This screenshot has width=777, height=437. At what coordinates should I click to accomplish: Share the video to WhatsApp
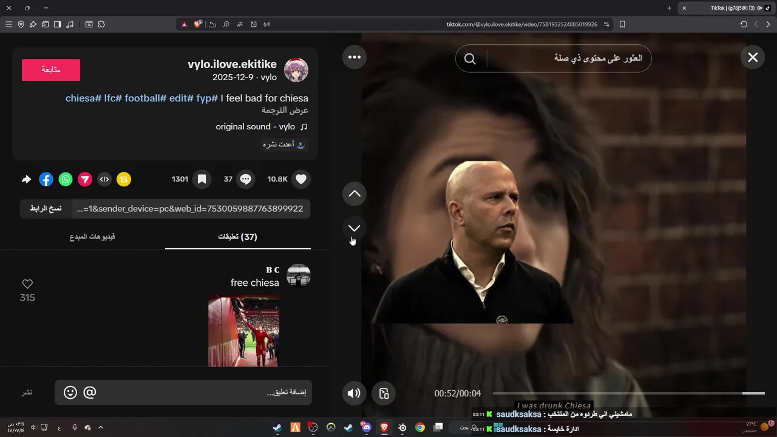[x=66, y=179]
